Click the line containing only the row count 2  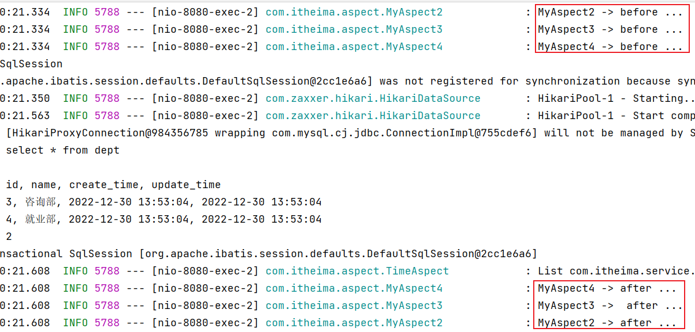[9, 236]
